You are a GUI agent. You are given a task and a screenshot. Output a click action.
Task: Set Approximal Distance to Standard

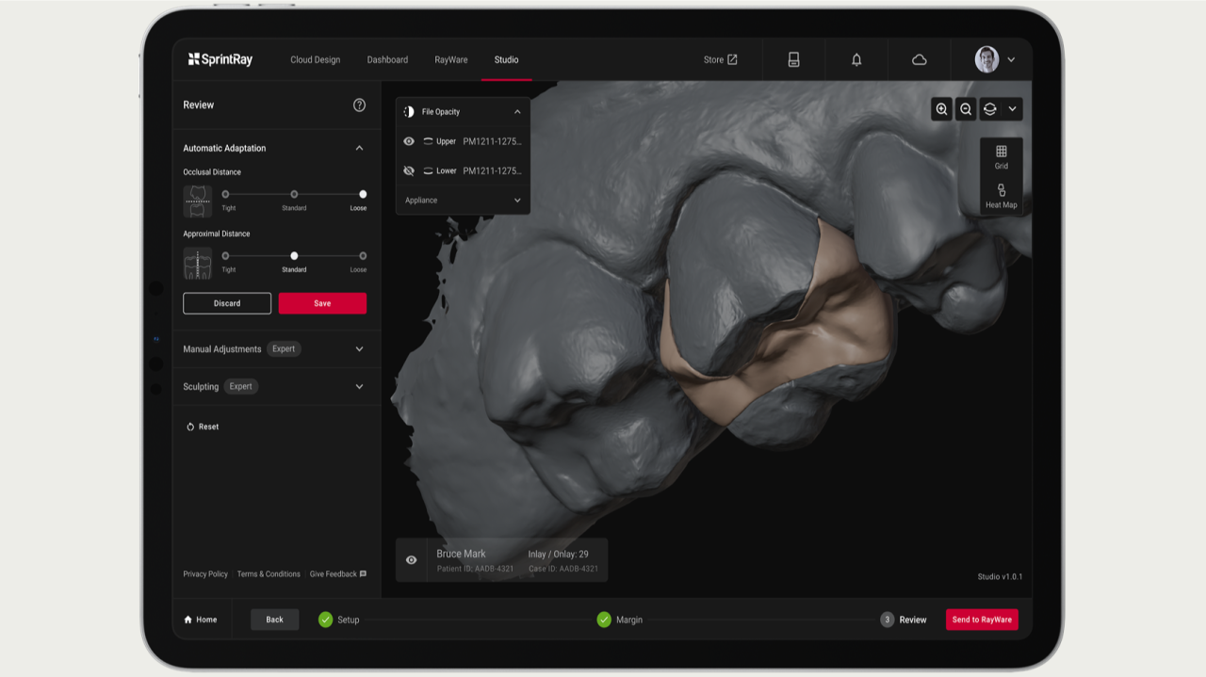pos(294,256)
